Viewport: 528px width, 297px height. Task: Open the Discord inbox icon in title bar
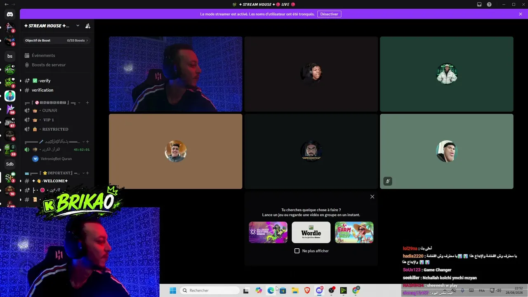click(479, 5)
